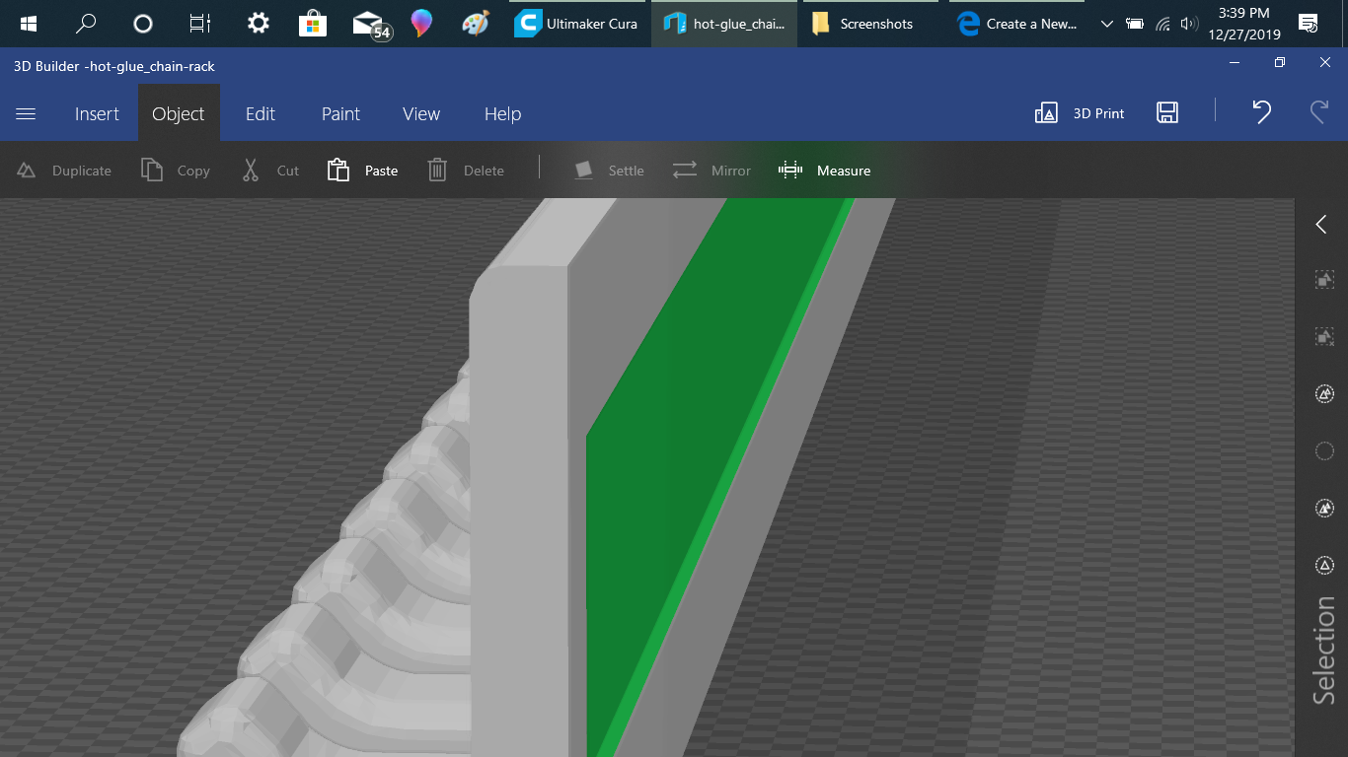Open Windows Search from the taskbar
The width and height of the screenshot is (1348, 757).
pos(86,24)
